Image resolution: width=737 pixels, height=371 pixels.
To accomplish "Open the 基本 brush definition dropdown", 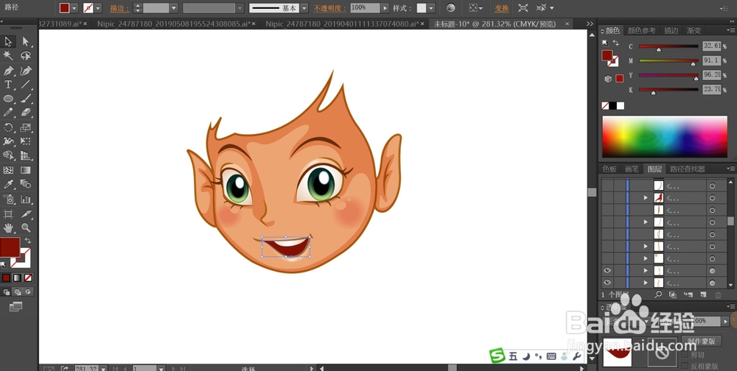I will tap(304, 8).
